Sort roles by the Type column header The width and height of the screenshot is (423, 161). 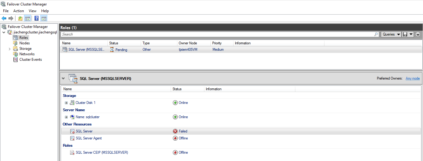coord(159,43)
